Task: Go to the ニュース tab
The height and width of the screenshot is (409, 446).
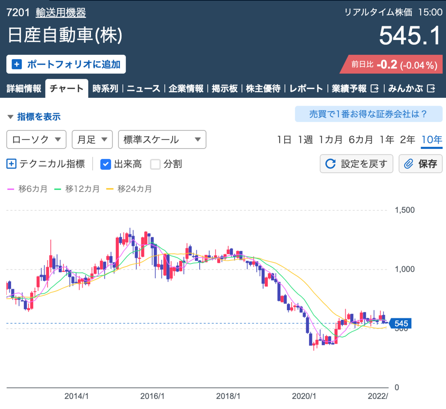Action: 143,89
